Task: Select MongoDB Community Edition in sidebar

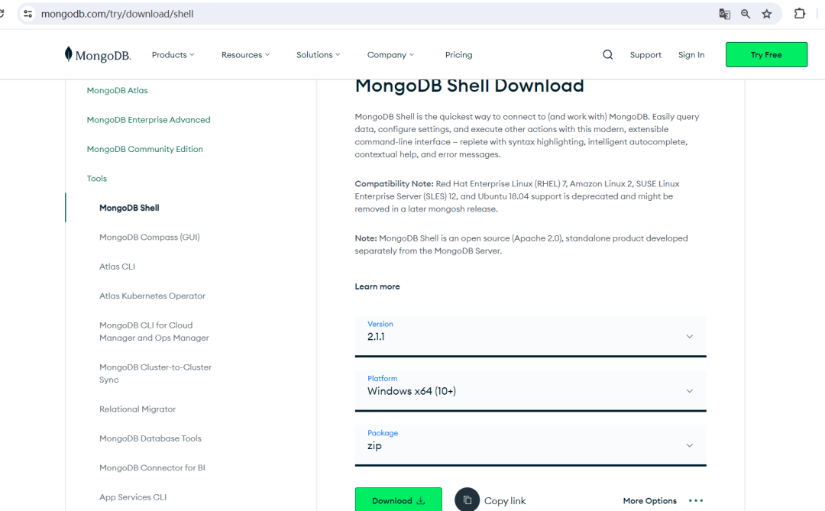Action: point(144,149)
